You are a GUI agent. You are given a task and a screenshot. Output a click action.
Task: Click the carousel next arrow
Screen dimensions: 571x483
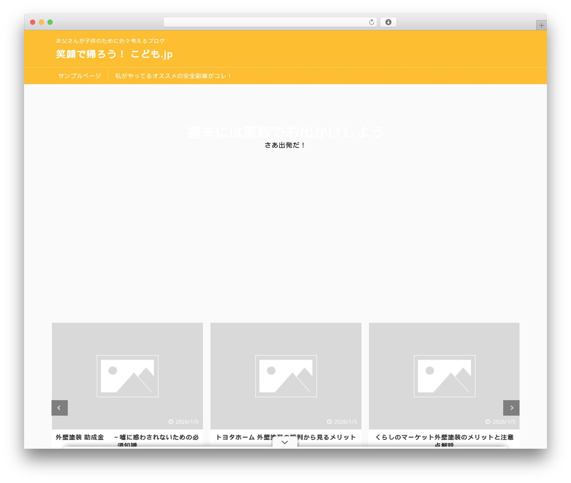(x=511, y=408)
